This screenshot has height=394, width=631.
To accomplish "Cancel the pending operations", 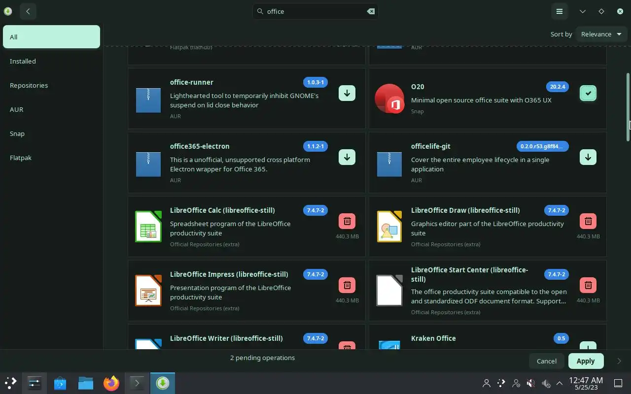I will [547, 361].
